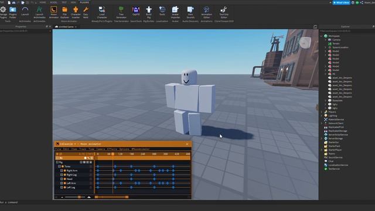The image size is (375, 211).
Task: Toggle the checkbox on the orange rig row
Action: (x=57, y=158)
